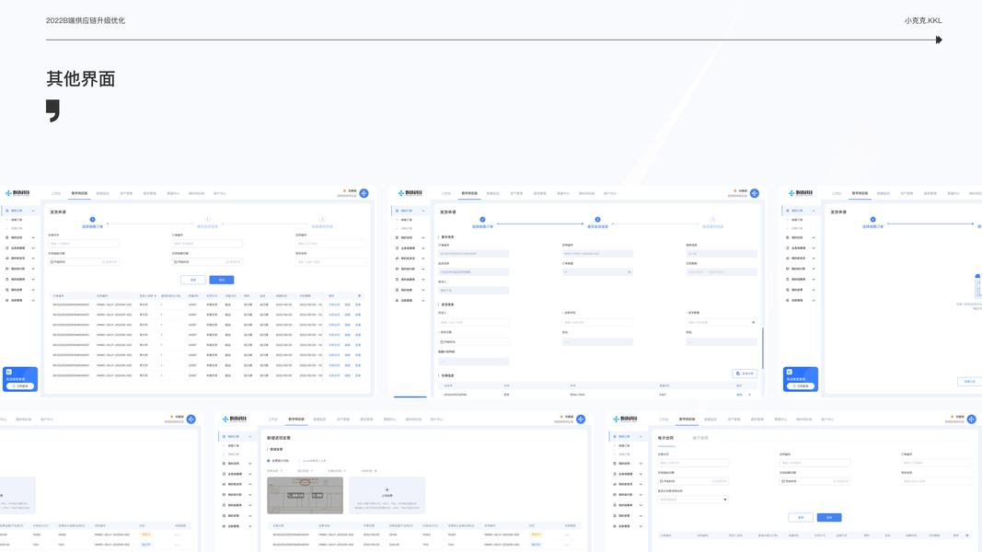Image resolution: width=982 pixels, height=552 pixels.
Task: Select the Excel import radio option
Action: pos(299,461)
